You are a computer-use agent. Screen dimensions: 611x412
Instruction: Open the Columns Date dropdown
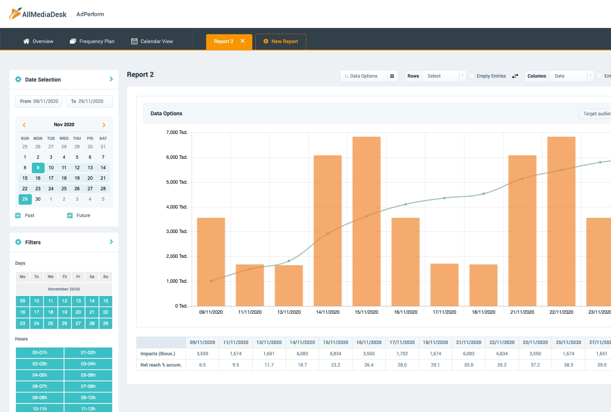coord(571,76)
